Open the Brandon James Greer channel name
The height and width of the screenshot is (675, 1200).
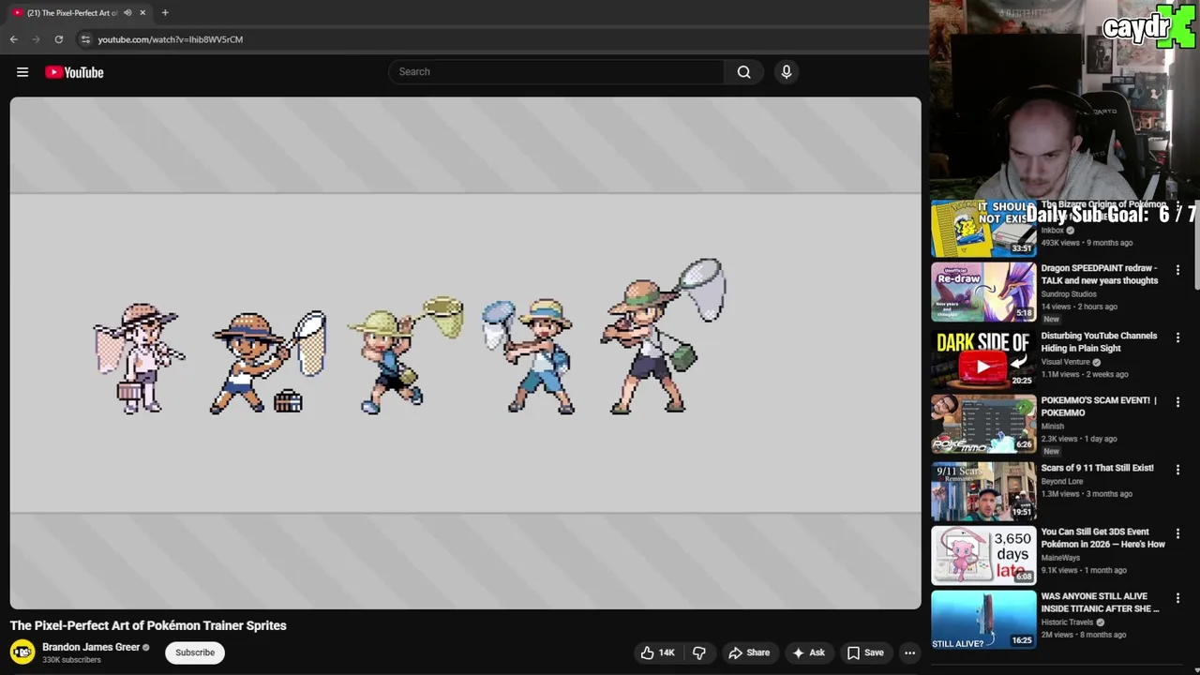tap(91, 647)
